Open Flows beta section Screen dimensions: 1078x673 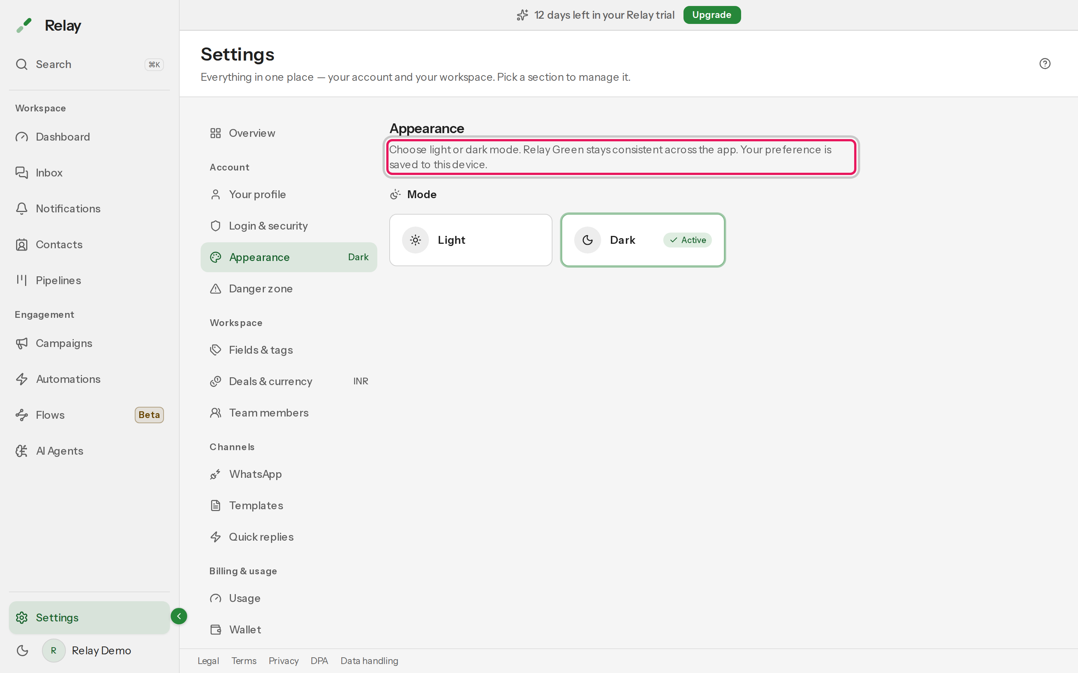89,415
